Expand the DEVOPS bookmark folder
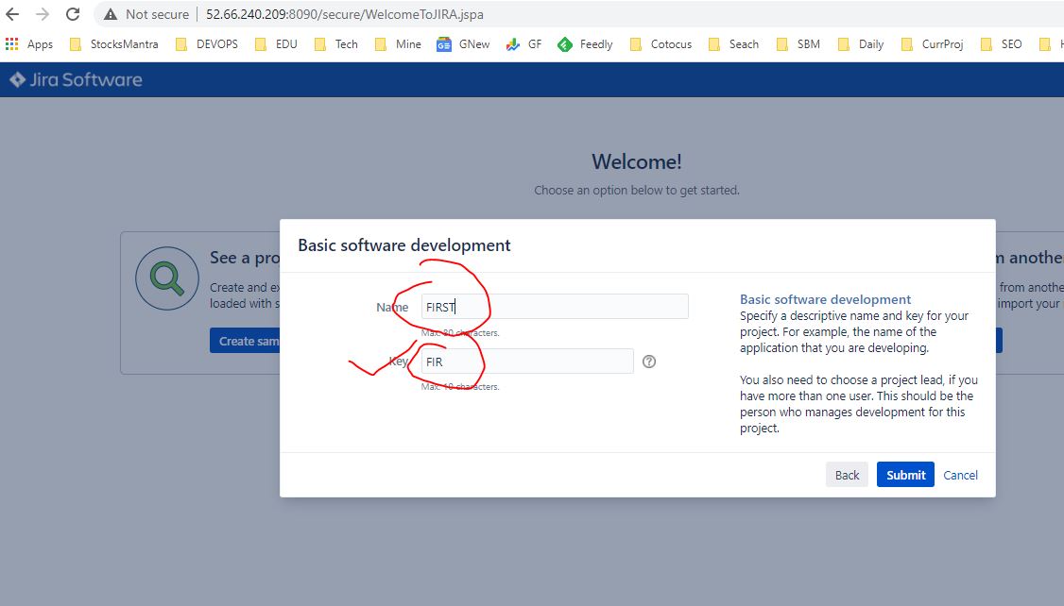 [x=207, y=44]
